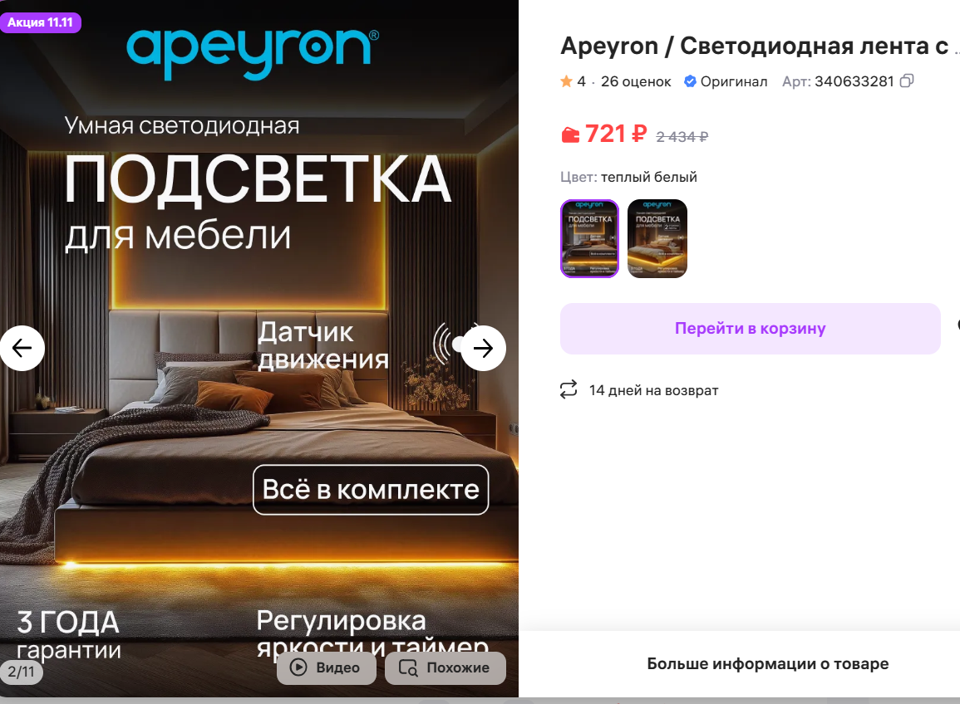Click the return arrows icon for 14 дней

click(x=569, y=389)
